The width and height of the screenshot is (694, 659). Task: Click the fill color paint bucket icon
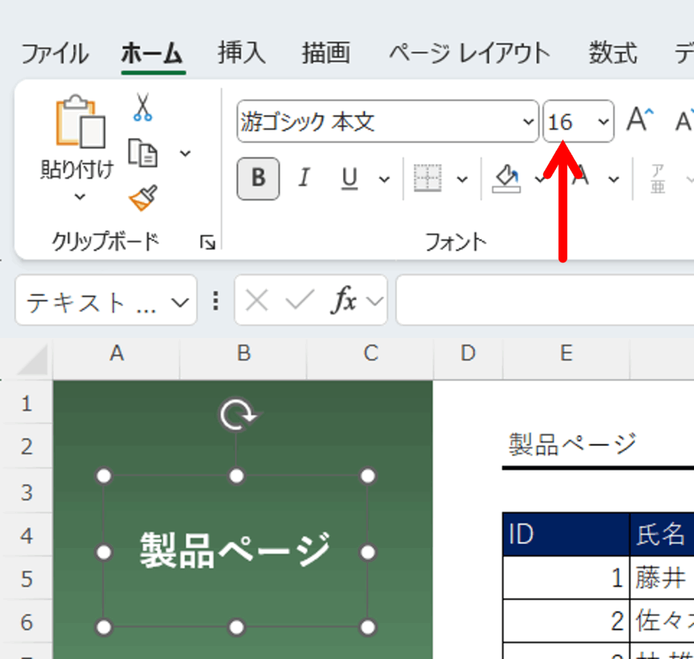tap(506, 179)
